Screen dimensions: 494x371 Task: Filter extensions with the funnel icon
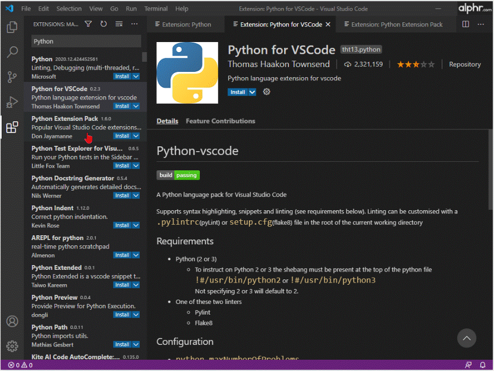coord(88,24)
